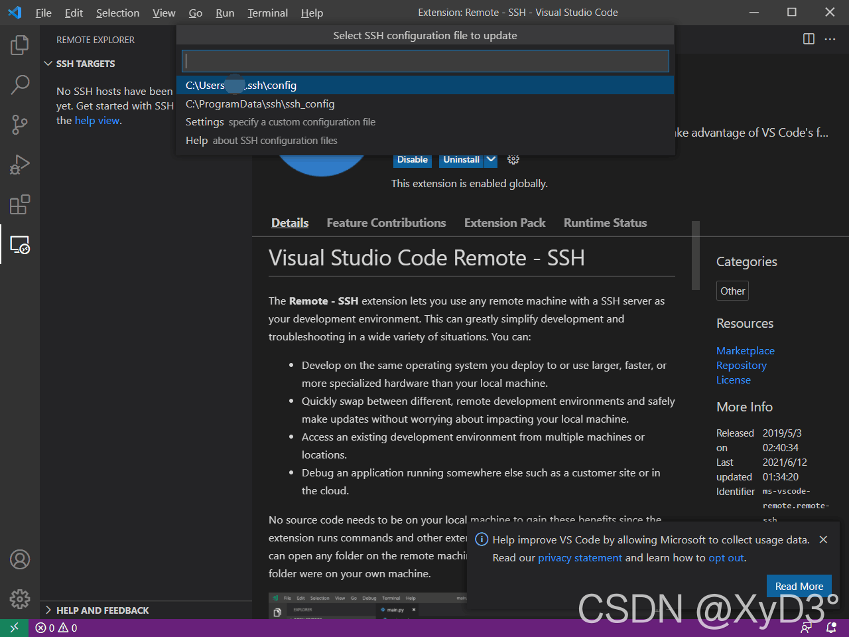
Task: Choose Settings custom configuration file option
Action: click(425, 122)
